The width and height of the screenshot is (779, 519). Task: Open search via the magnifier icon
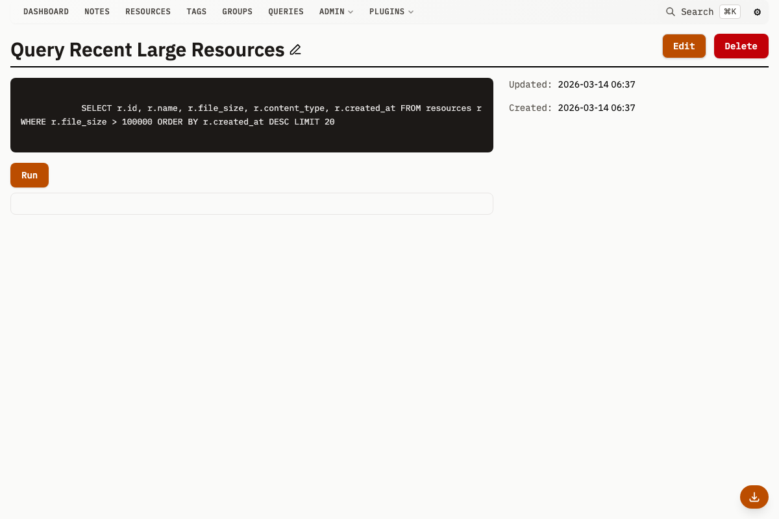coord(670,12)
